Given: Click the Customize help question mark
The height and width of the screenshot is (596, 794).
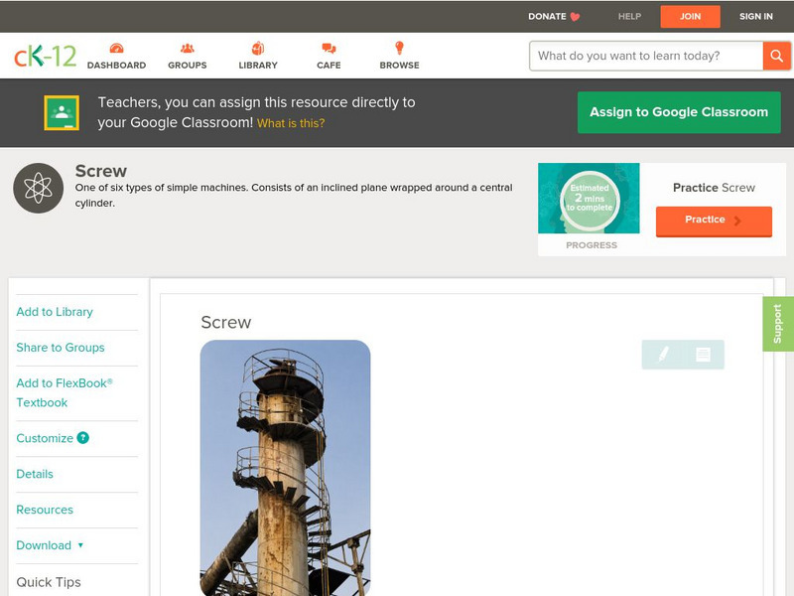Looking at the screenshot, I should tap(83, 437).
